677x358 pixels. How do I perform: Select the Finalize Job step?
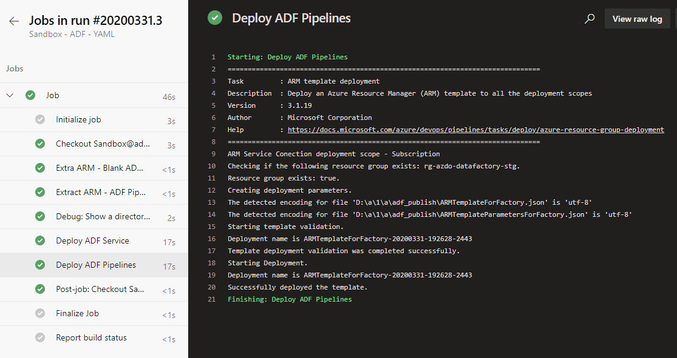[94, 313]
